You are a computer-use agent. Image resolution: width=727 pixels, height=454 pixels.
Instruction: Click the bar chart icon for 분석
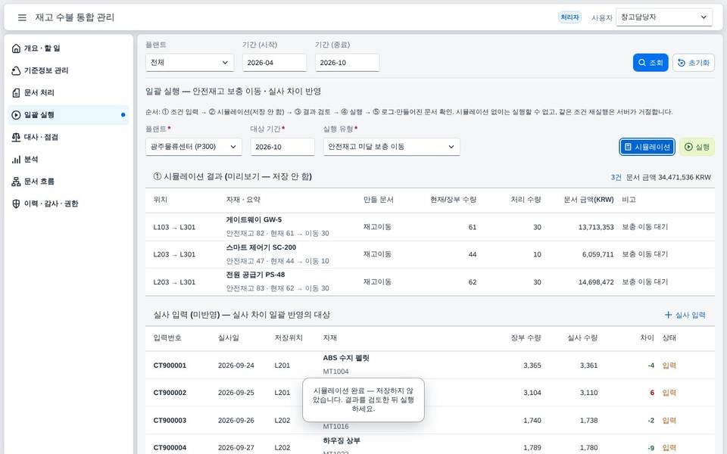[x=16, y=160]
